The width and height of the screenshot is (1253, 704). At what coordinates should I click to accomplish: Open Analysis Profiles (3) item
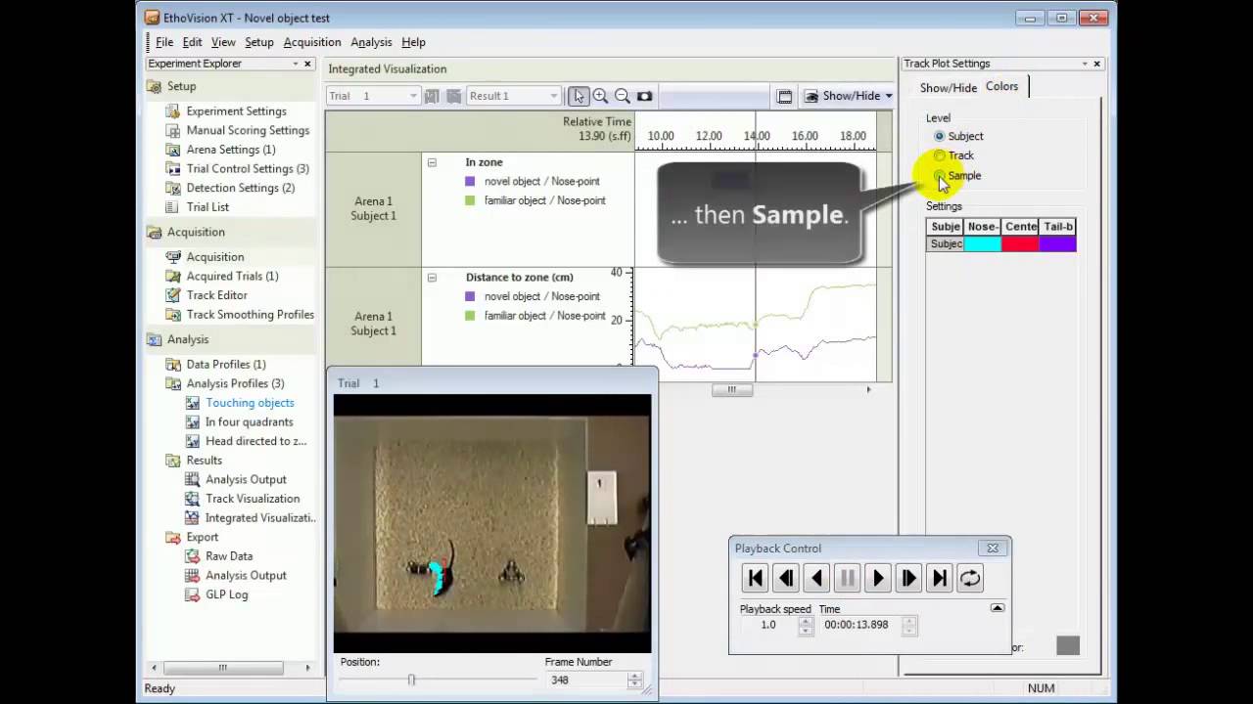point(235,383)
